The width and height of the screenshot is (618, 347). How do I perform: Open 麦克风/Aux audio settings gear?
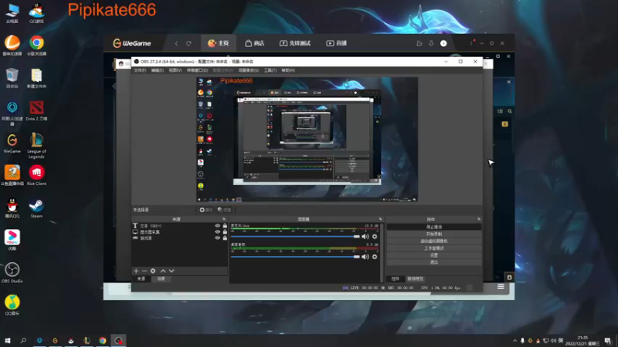click(x=375, y=237)
